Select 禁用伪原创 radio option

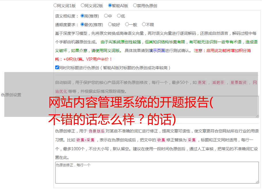[x=135, y=5]
